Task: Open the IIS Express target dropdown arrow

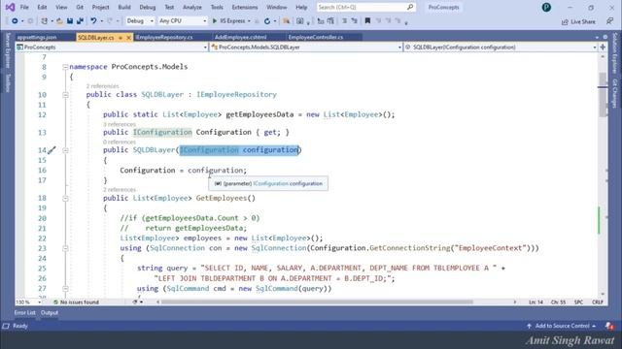Action: pyautogui.click(x=249, y=21)
